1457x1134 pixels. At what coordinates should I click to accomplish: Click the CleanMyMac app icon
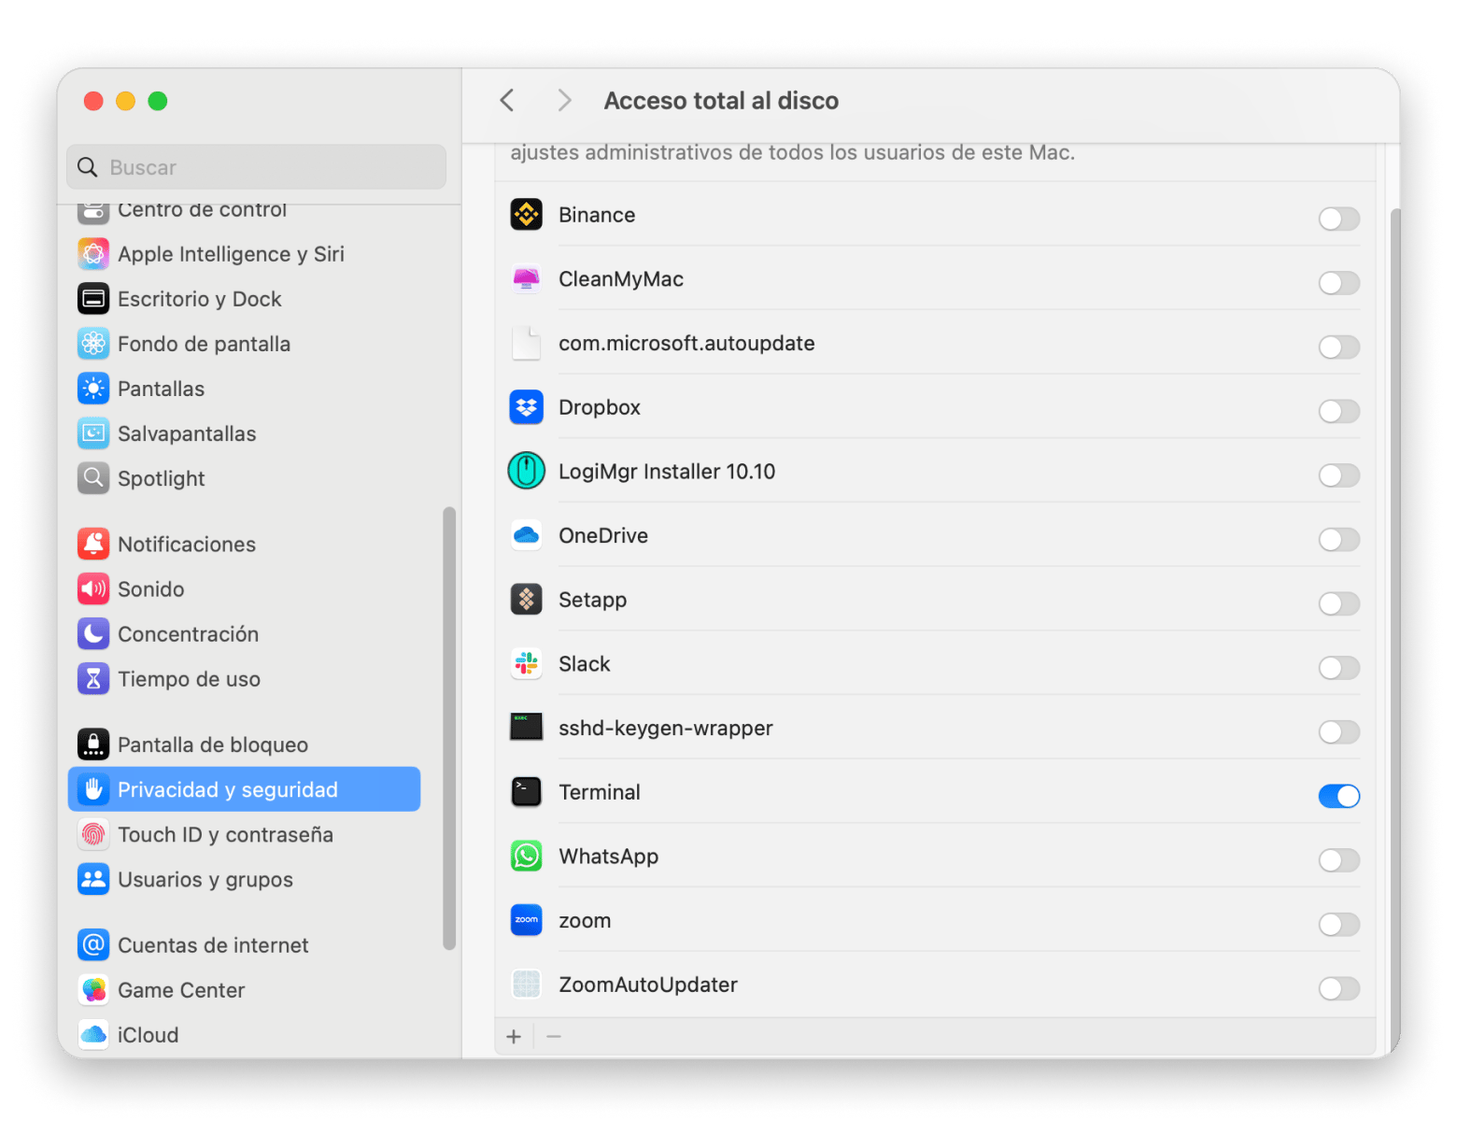526,279
